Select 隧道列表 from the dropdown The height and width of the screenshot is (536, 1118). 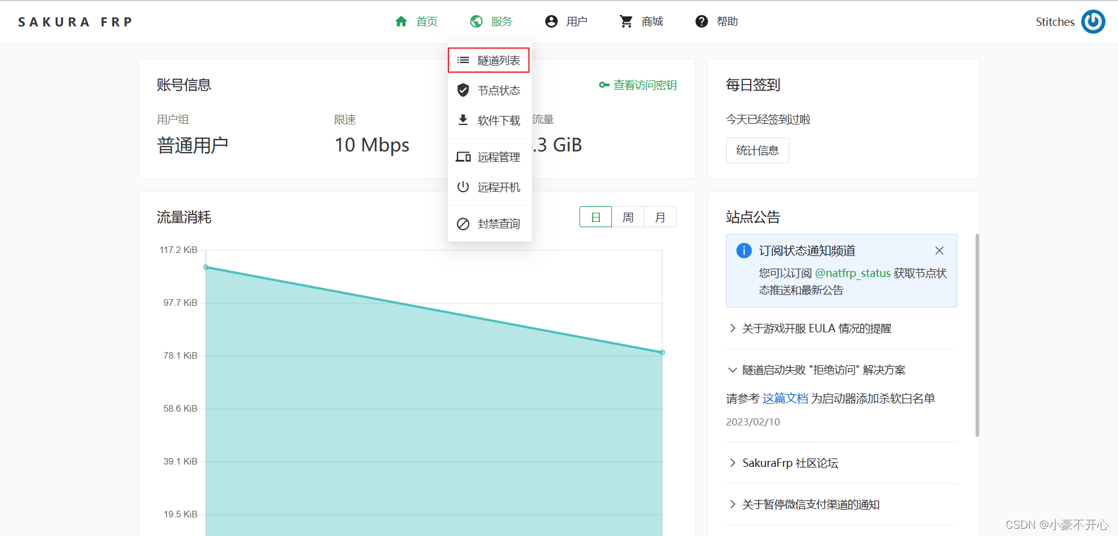489,60
